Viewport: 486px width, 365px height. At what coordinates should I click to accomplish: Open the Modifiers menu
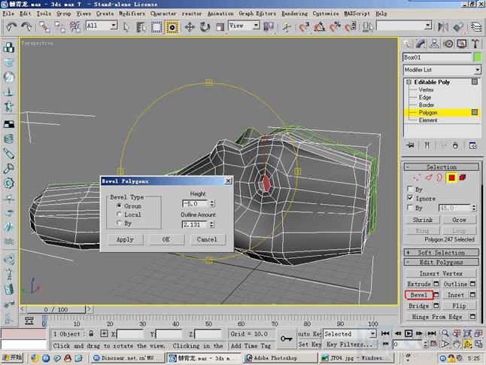pyautogui.click(x=132, y=14)
